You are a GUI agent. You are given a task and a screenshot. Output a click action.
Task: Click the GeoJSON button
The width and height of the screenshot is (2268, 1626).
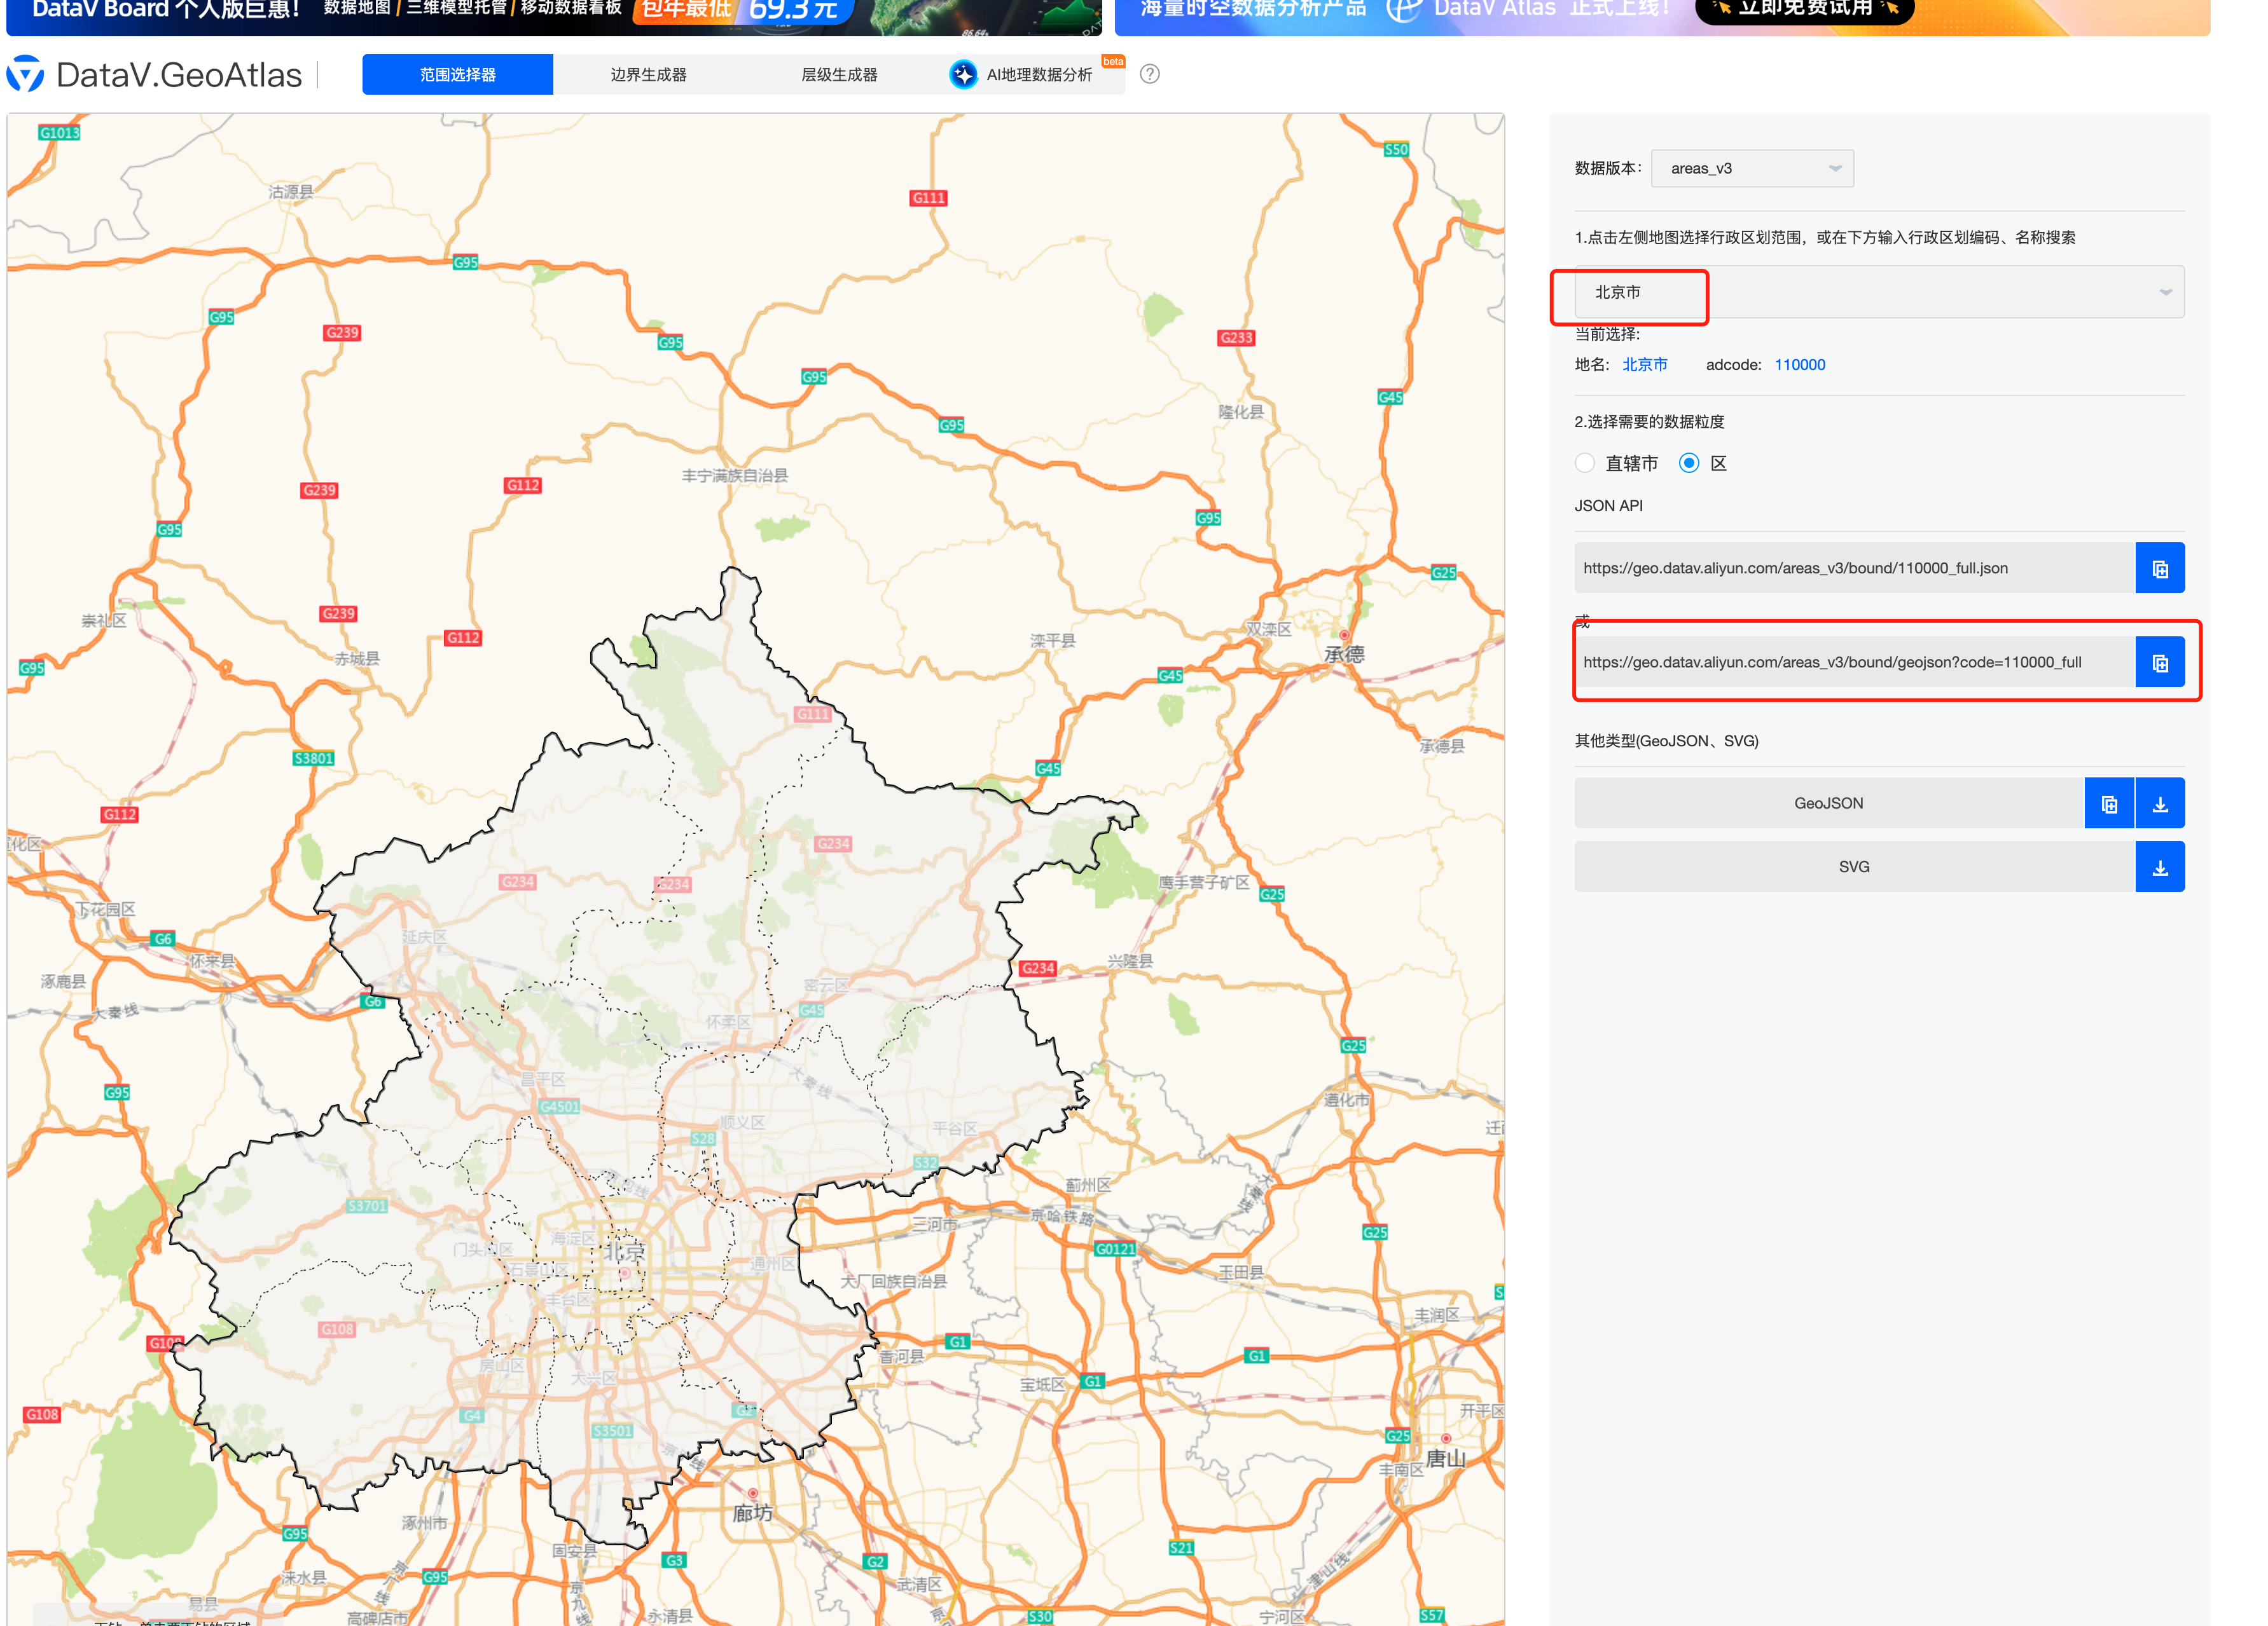coord(1829,803)
